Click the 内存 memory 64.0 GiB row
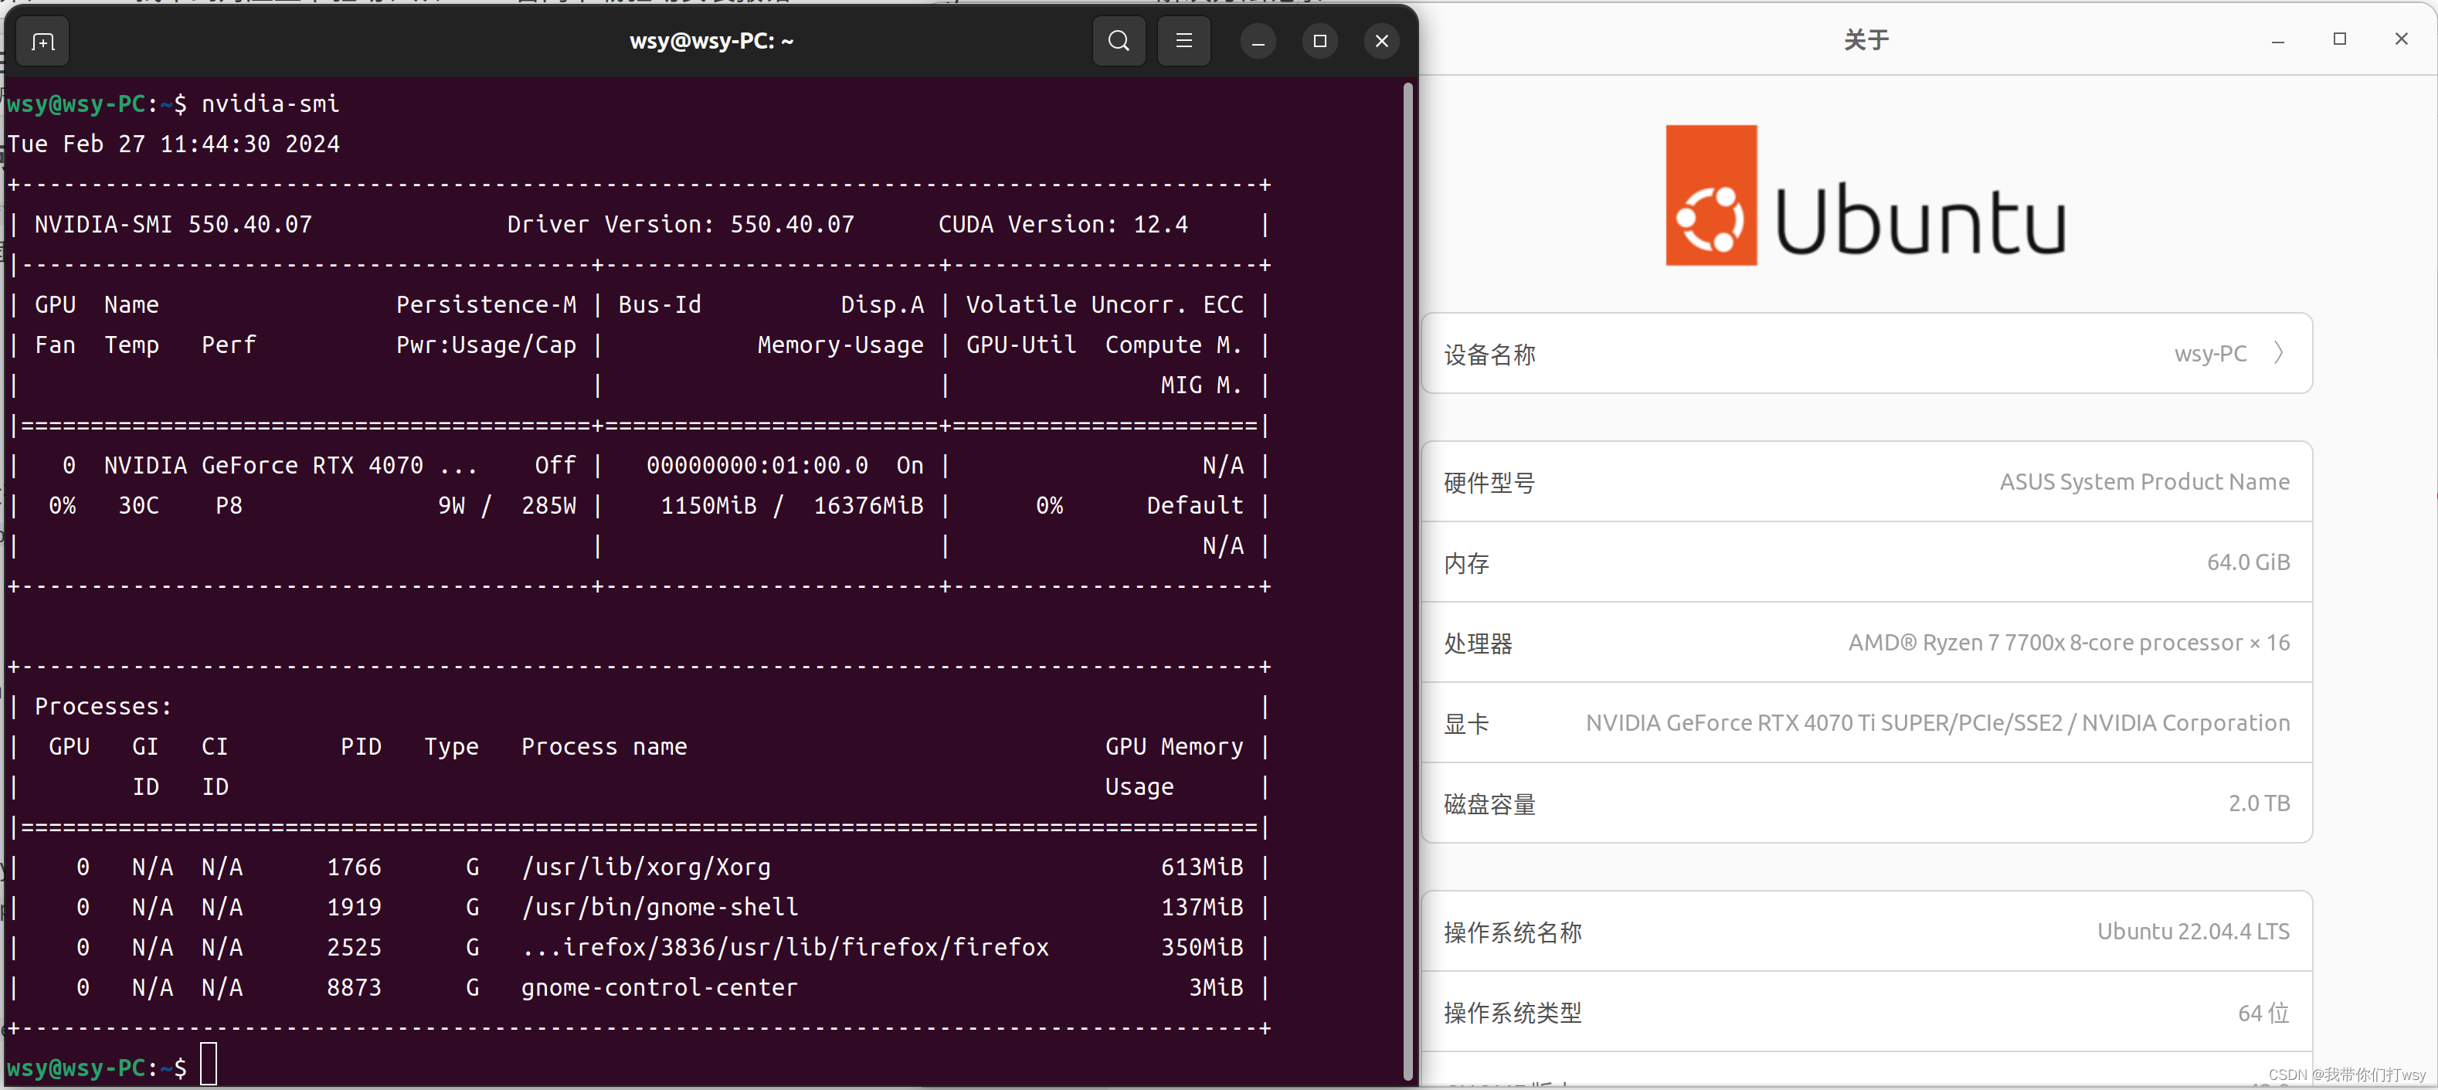Screen dimensions: 2438x1090 [1865, 562]
